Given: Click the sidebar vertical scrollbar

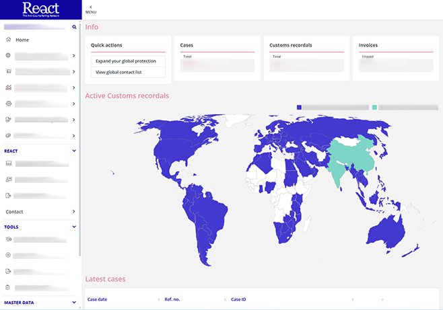Looking at the screenshot, I should (x=80, y=139).
